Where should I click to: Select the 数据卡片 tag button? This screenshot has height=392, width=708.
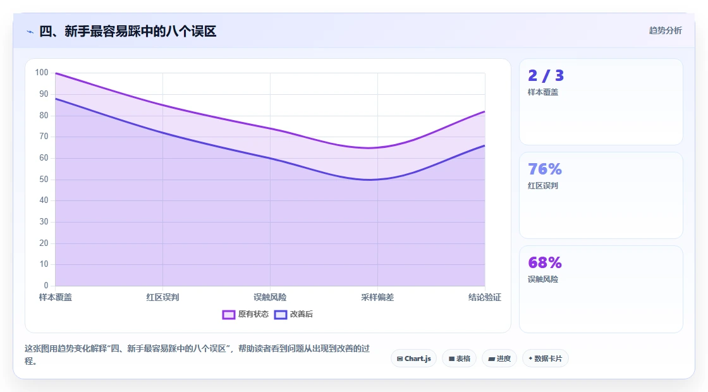click(545, 358)
